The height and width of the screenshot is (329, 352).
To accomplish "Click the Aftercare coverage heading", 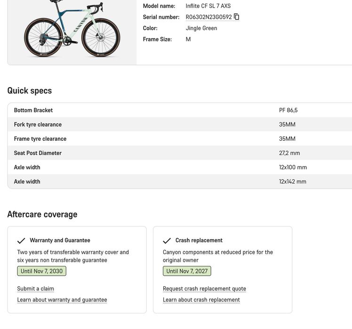I will (42, 214).
